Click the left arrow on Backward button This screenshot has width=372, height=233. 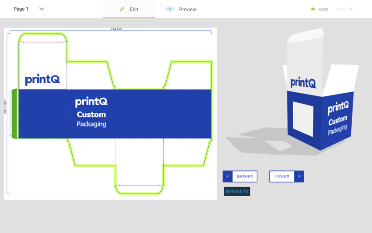pos(227,176)
